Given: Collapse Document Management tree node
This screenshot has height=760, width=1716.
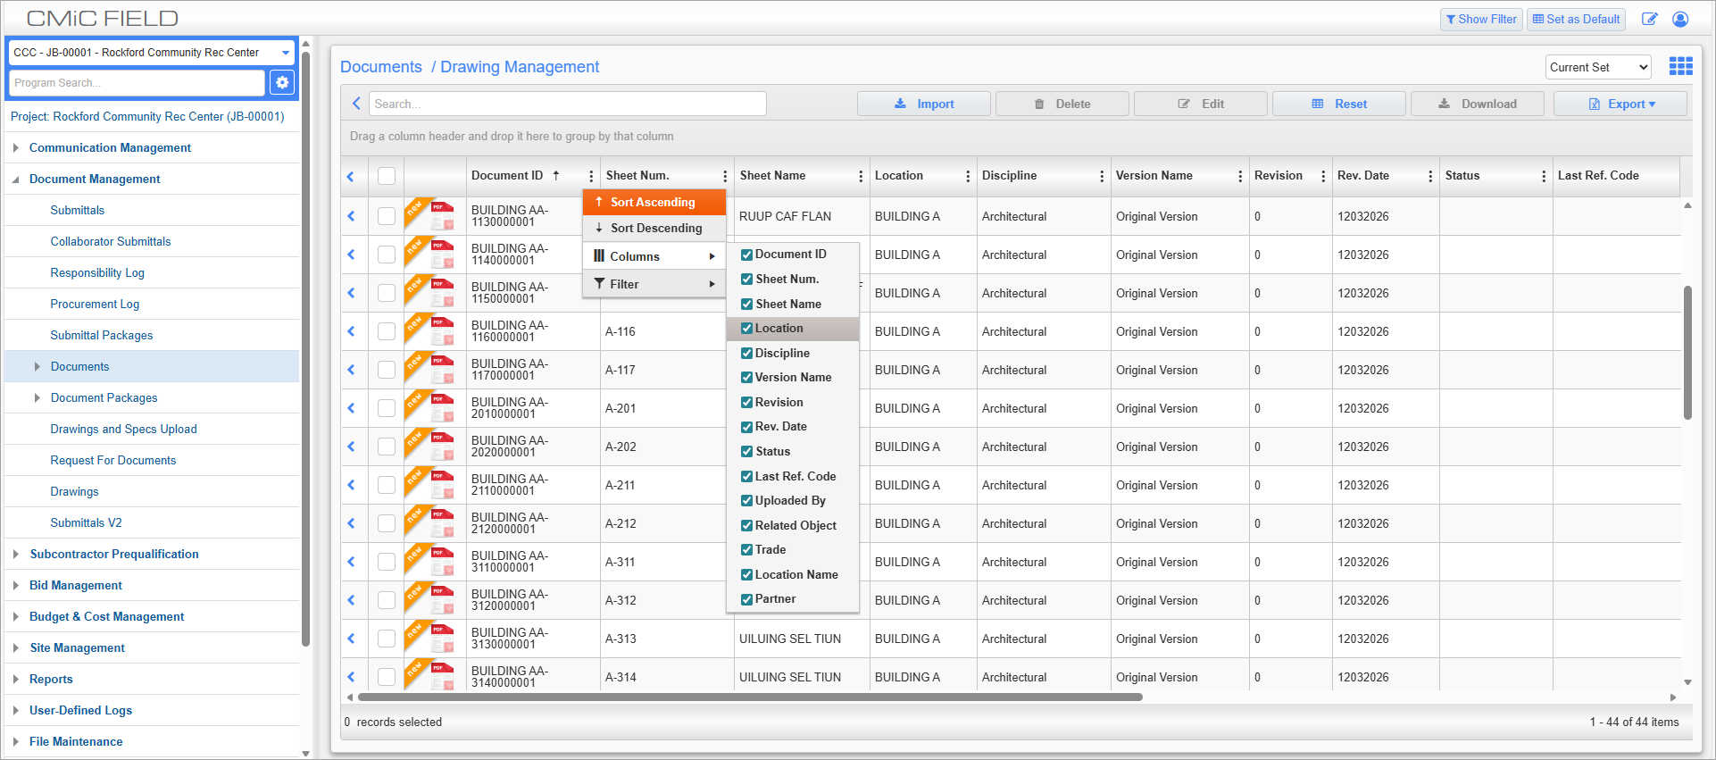Looking at the screenshot, I should (16, 180).
